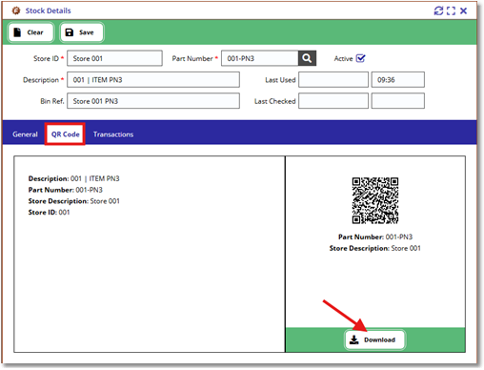Open the Transactions tab
484x370 pixels.
click(113, 134)
